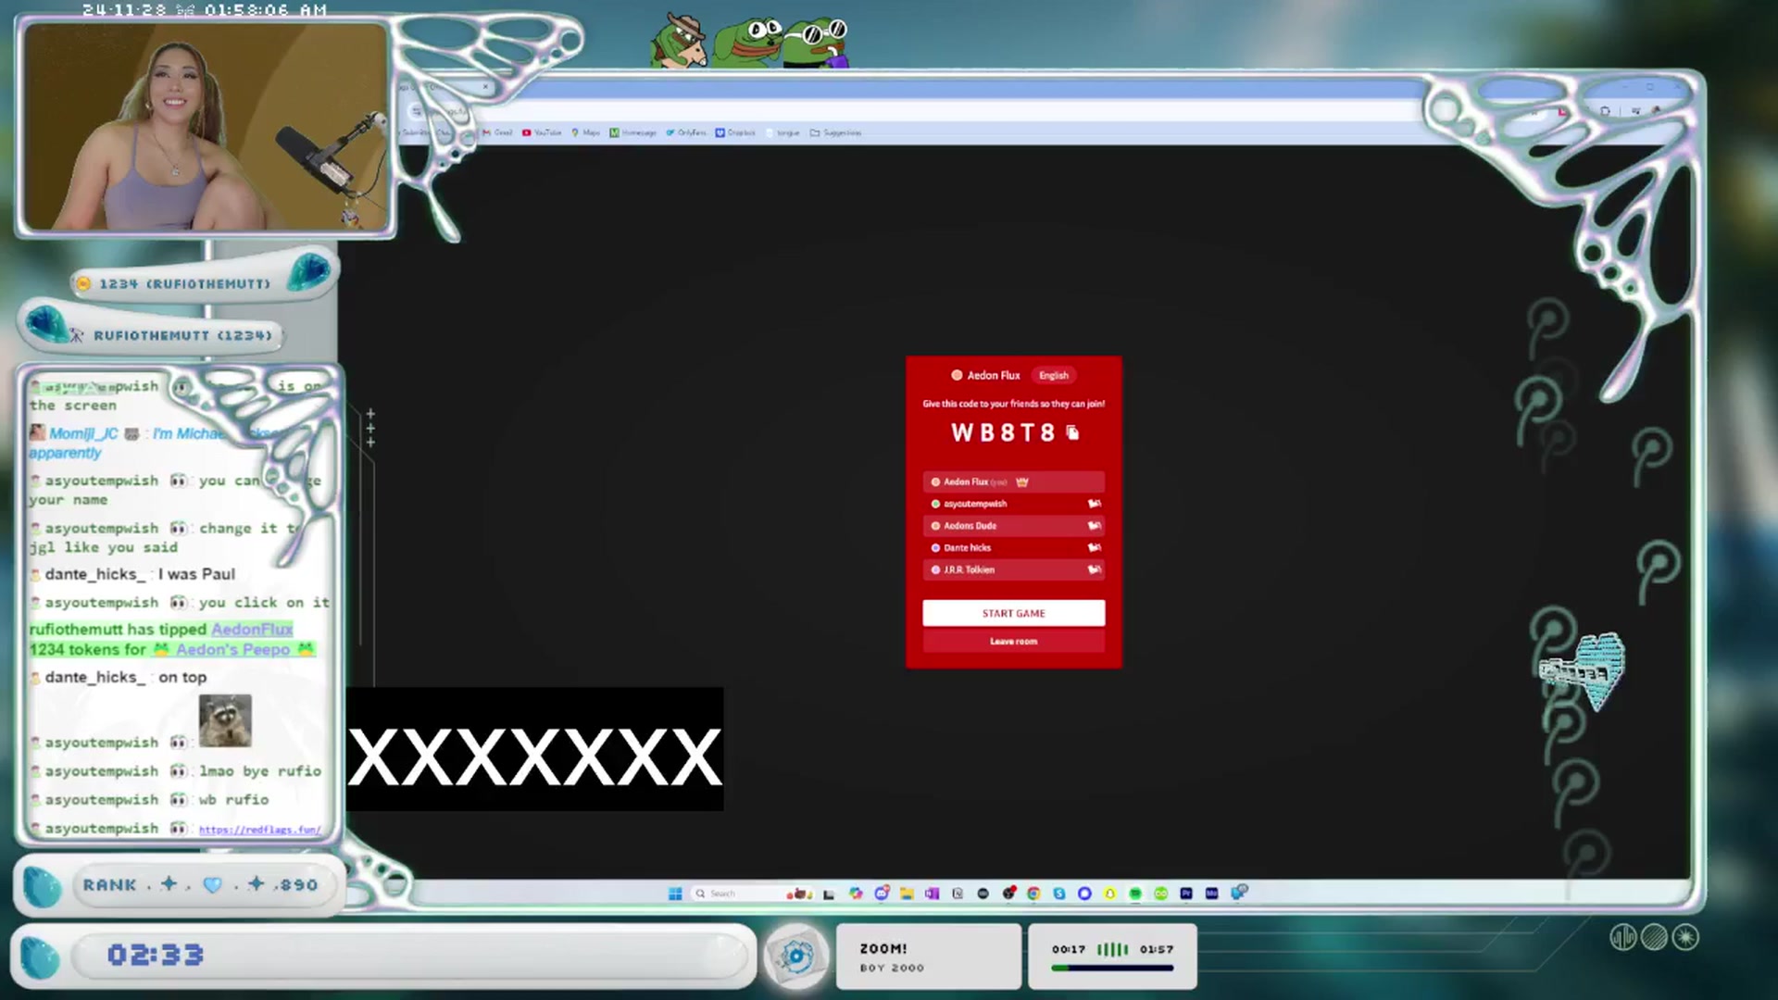Copy the room code WB8T8
Screen dimensions: 1778x1000
1072,432
